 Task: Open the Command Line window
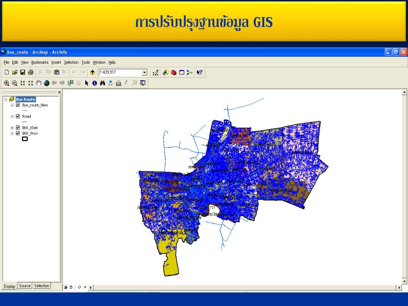coord(182,73)
